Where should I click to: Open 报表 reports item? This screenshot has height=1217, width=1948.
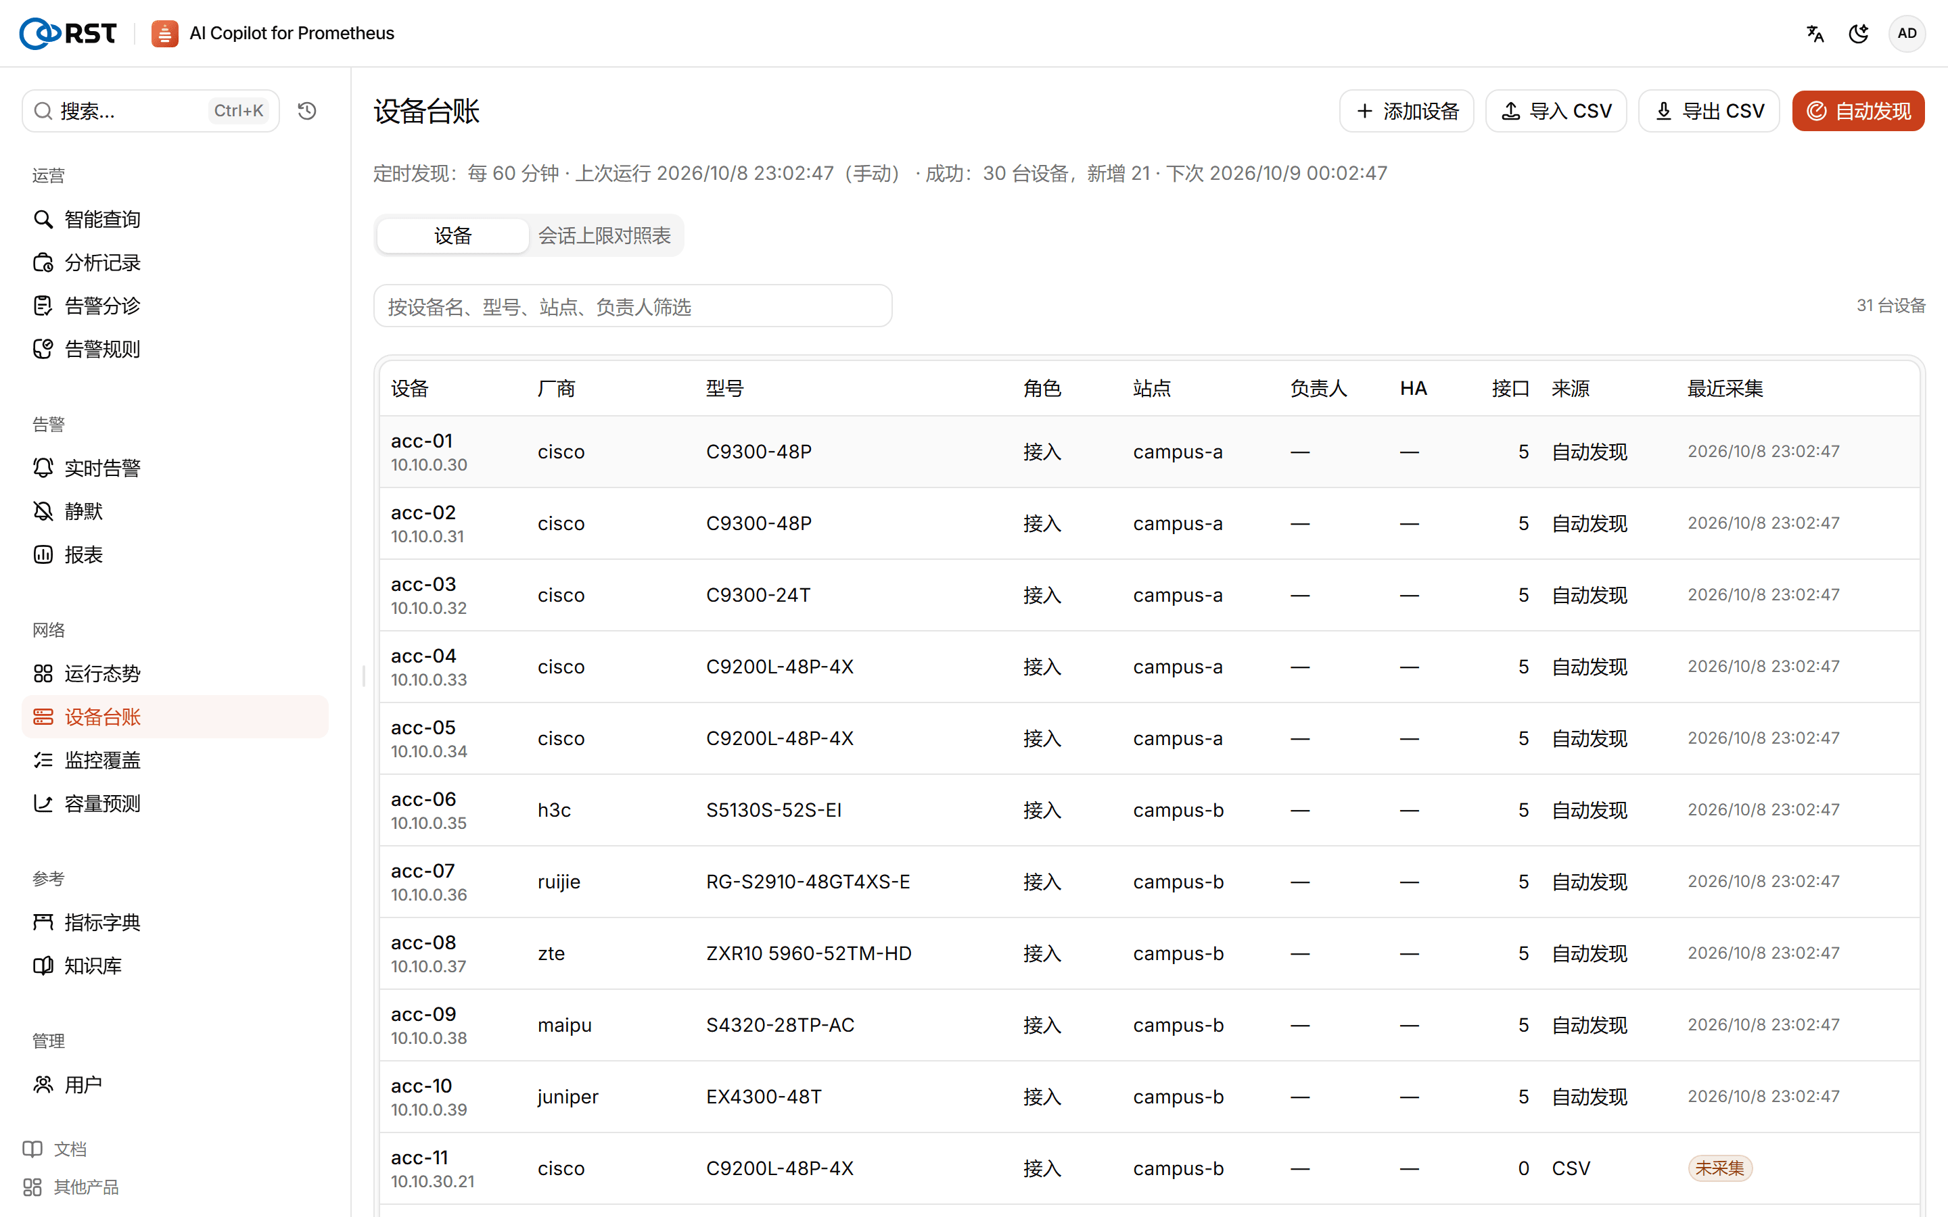(175, 554)
